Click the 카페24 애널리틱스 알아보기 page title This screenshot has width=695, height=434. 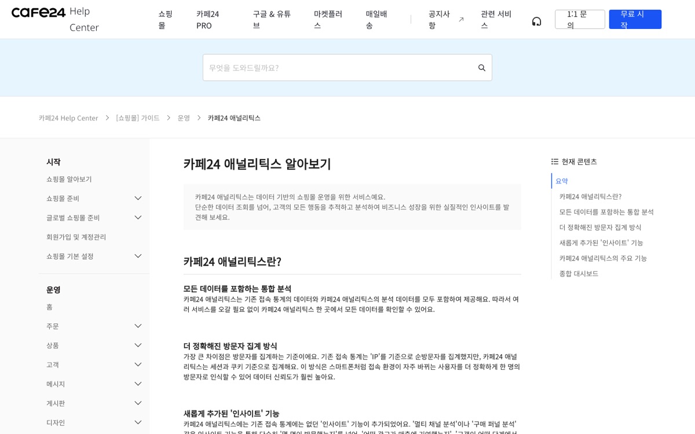[257, 164]
